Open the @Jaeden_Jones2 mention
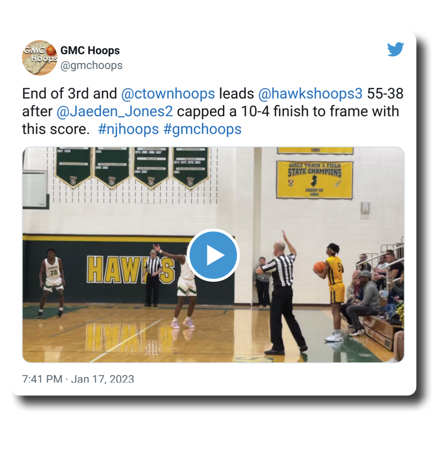 115,111
